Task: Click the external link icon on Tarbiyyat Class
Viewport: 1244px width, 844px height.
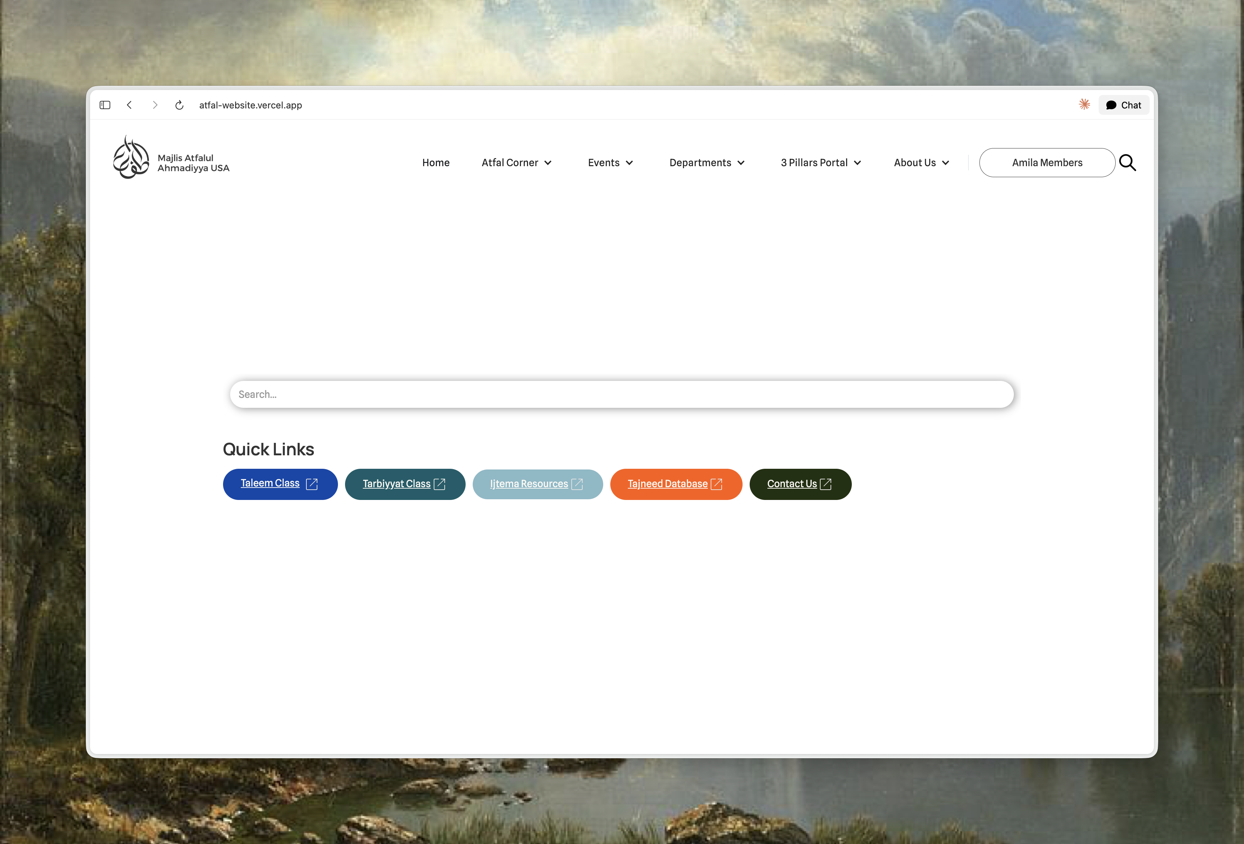Action: [x=439, y=484]
